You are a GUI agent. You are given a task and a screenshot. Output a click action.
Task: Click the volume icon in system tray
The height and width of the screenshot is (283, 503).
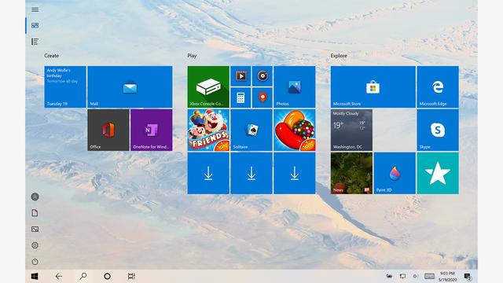click(x=416, y=276)
